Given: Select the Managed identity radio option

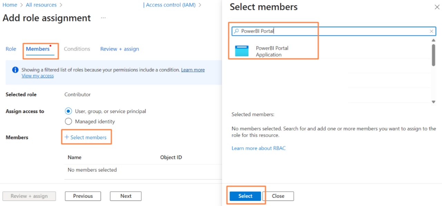Looking at the screenshot, I should tap(68, 121).
